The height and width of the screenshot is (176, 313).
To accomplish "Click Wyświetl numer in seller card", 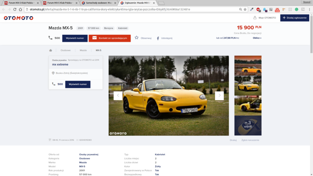I will pos(78,84).
